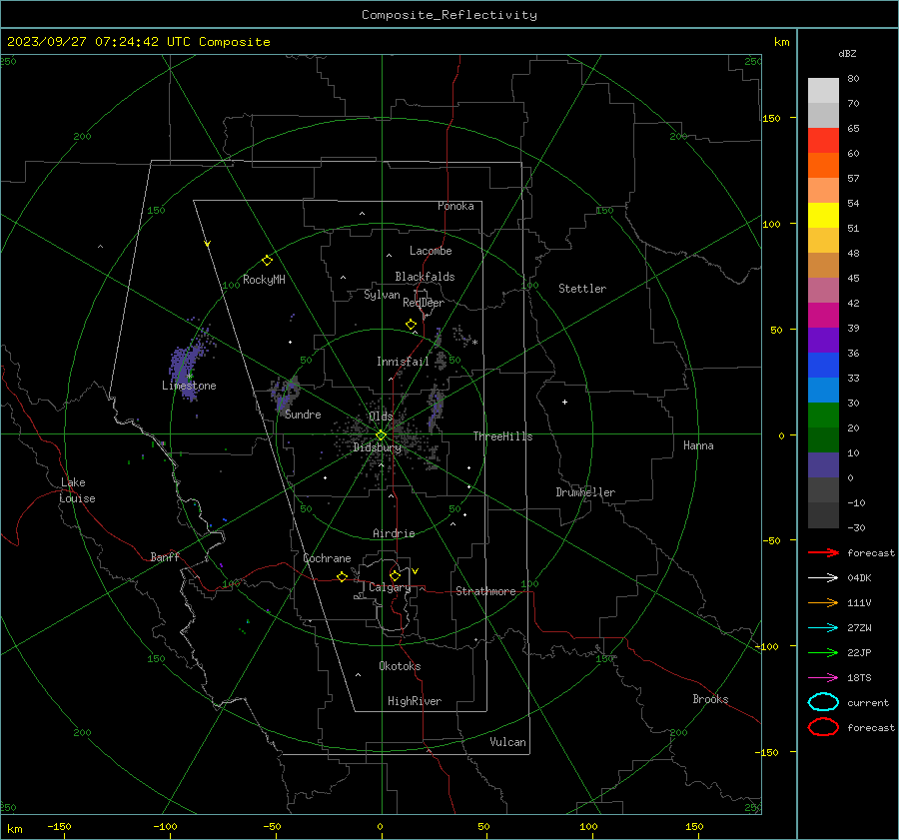The width and height of the screenshot is (899, 840).
Task: Select the cyan 27ZW arrow icon
Action: (823, 628)
